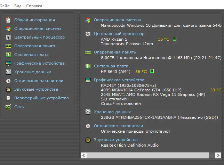Image resolution: width=224 pixels, height=165 pixels.
Task: Click the AMD Ryzen 5 text
Action: click(114, 39)
